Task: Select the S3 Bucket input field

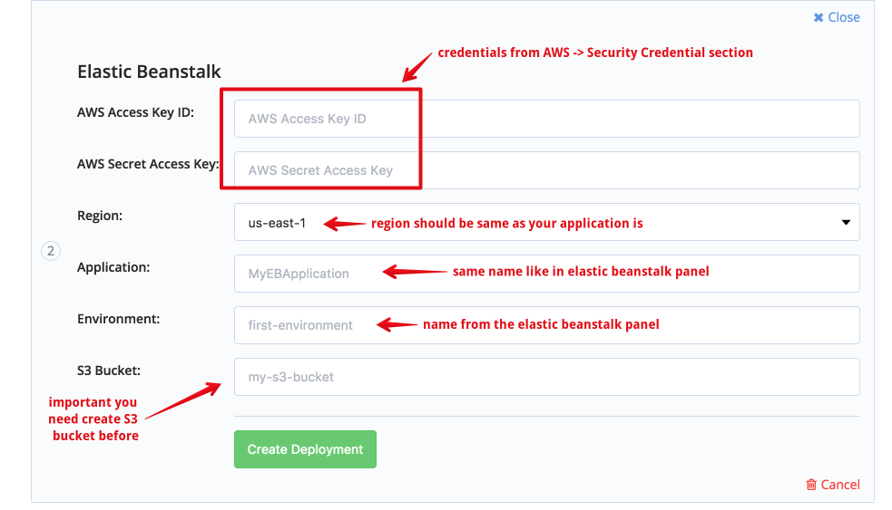Action: pos(546,377)
